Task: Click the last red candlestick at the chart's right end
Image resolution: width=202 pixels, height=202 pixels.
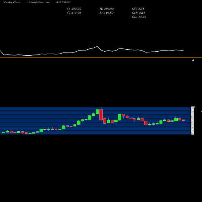Action: click(x=183, y=120)
